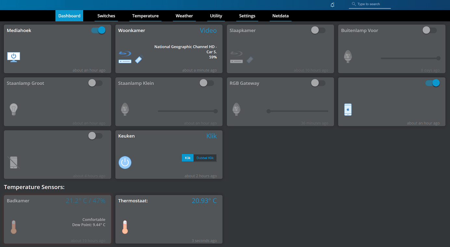Click the Badkamer reading 21.2° C / 47%
Image resolution: width=450 pixels, height=247 pixels.
point(86,201)
